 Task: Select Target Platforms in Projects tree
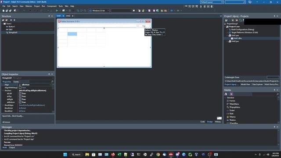pos(245,32)
